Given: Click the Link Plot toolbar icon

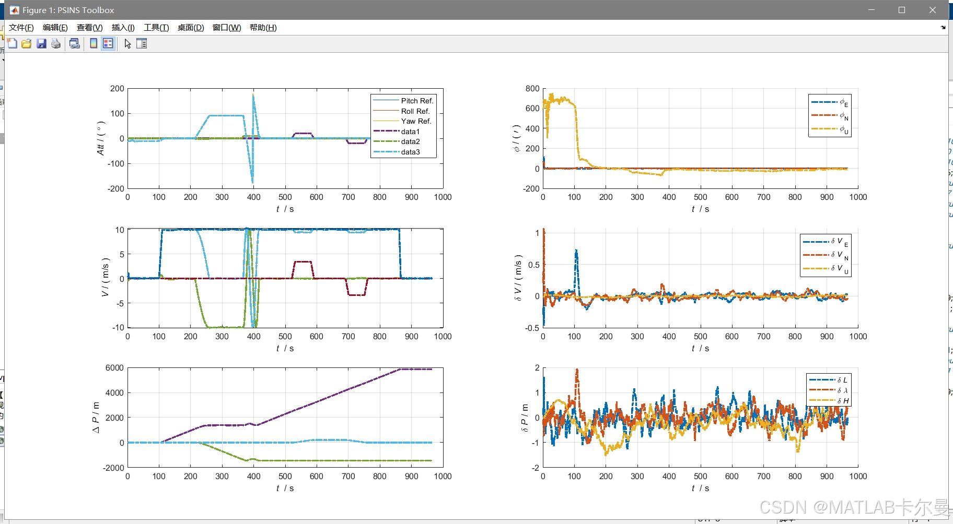Looking at the screenshot, I should [75, 44].
